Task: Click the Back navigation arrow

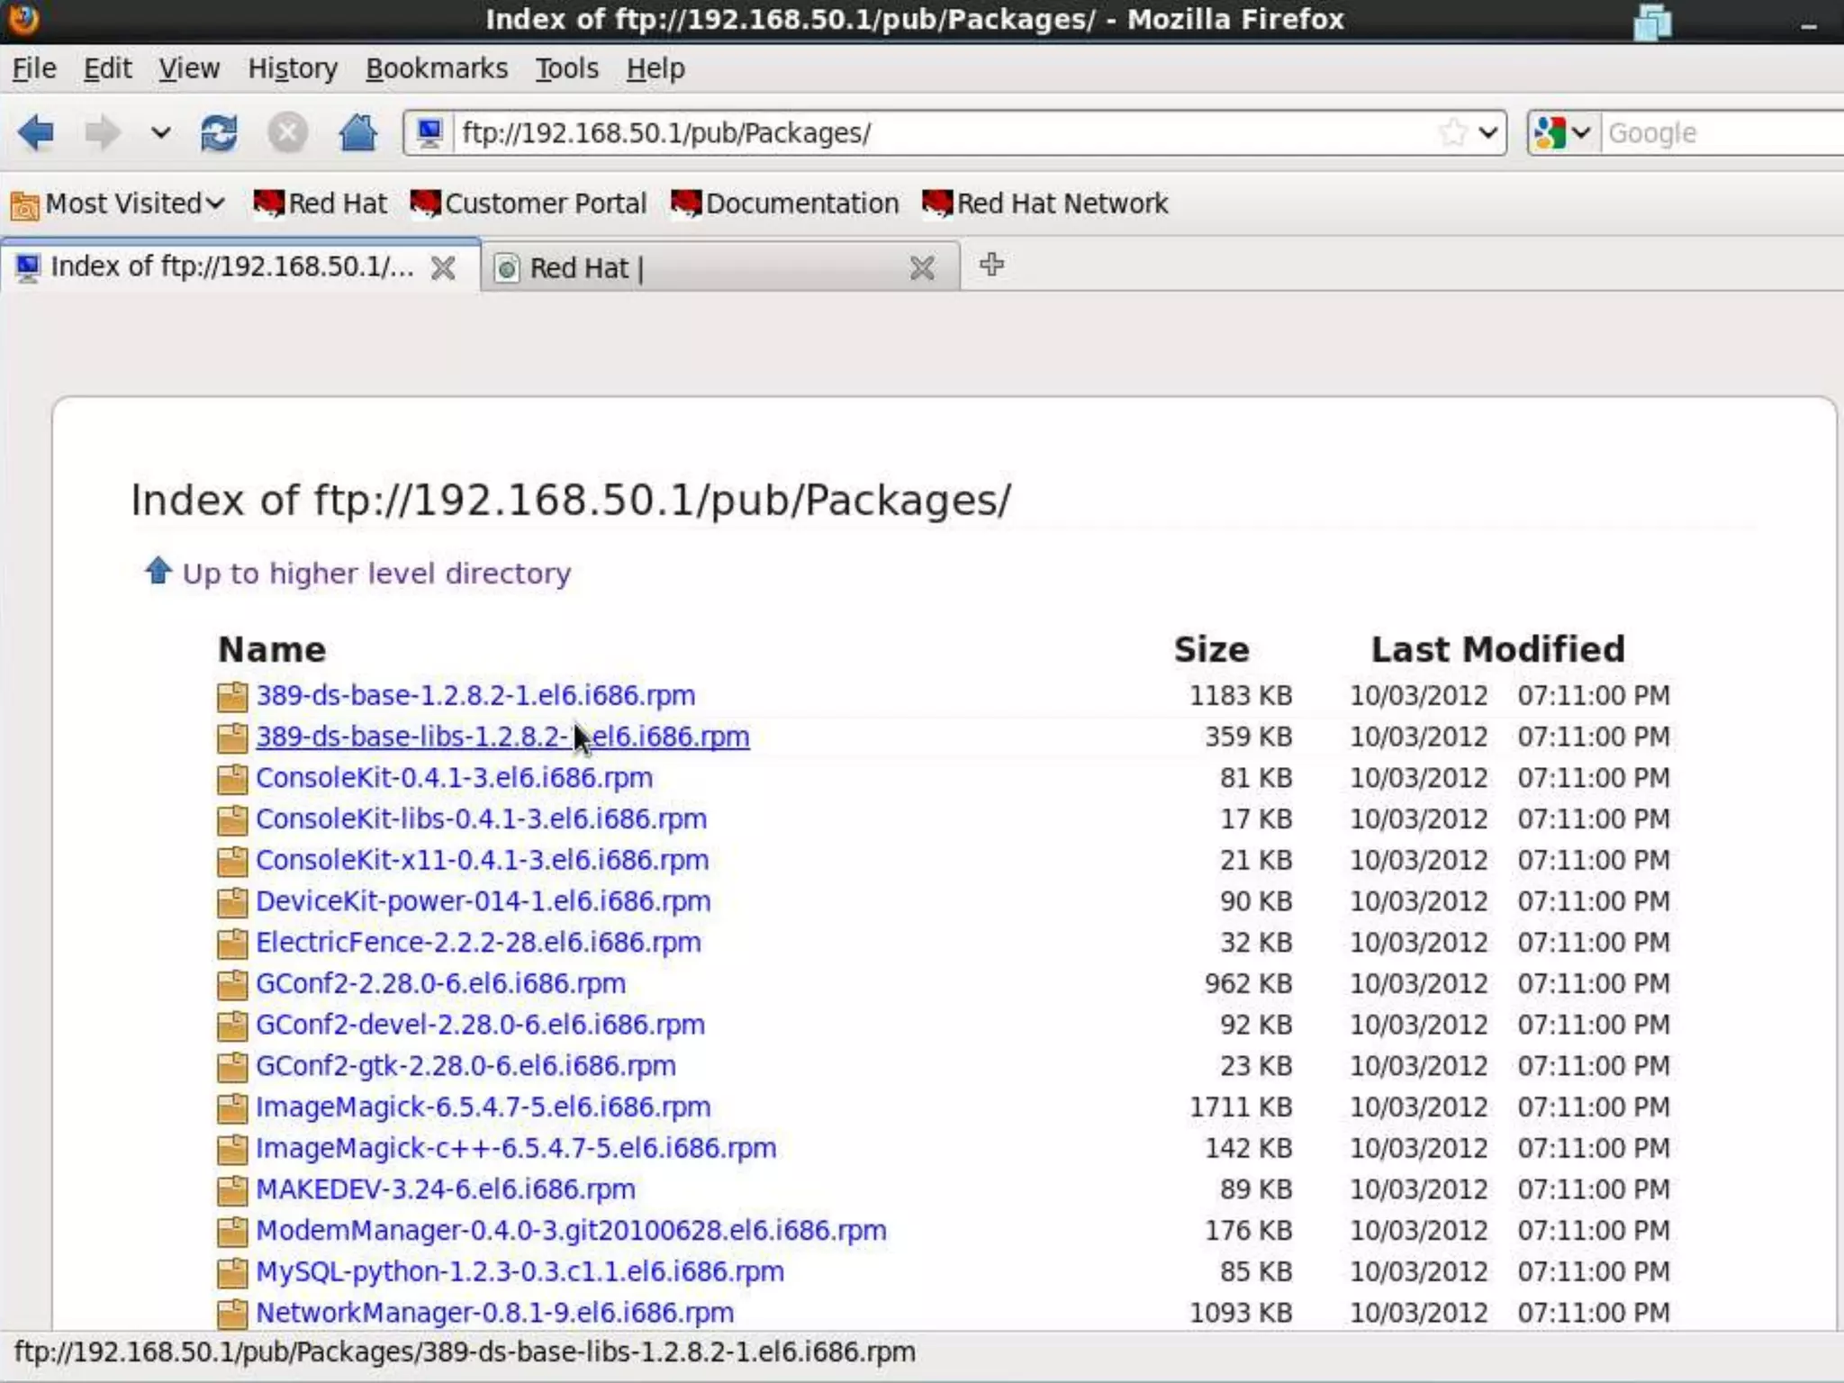Action: pos(36,133)
